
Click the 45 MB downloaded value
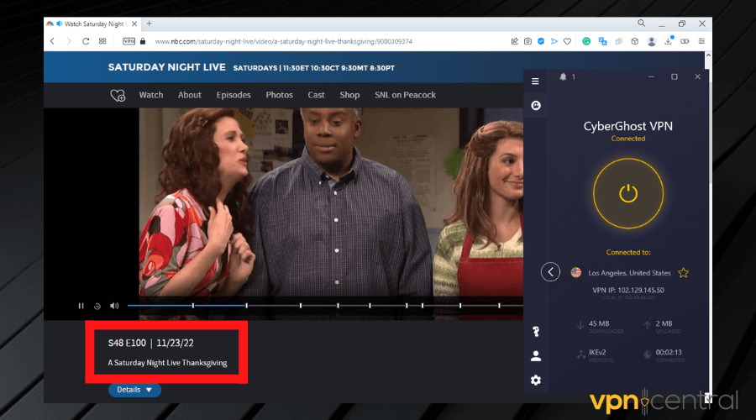pos(599,323)
